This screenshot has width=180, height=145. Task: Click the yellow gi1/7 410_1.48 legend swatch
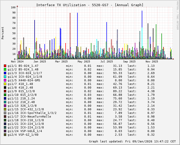pos(5,84)
